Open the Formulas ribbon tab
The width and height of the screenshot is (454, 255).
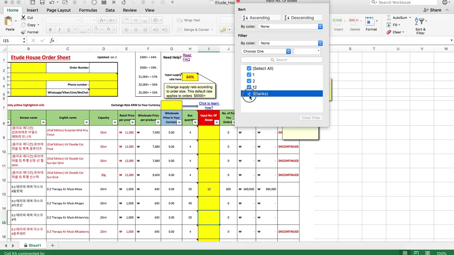[88, 10]
